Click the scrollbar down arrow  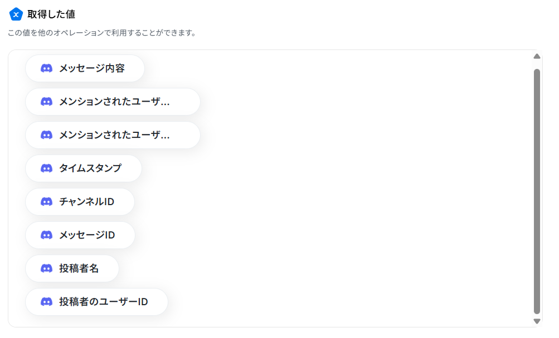pyautogui.click(x=537, y=321)
